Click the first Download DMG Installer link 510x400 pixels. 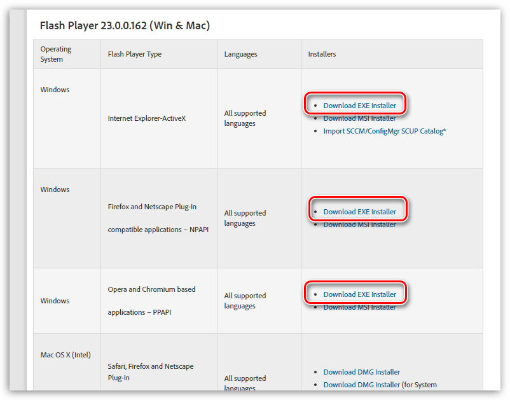click(x=362, y=372)
